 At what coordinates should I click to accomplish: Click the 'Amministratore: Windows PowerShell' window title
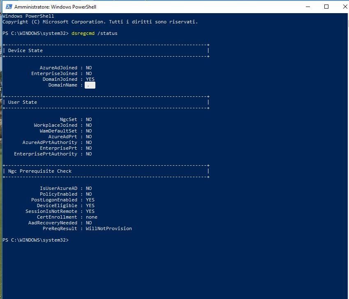click(x=55, y=7)
